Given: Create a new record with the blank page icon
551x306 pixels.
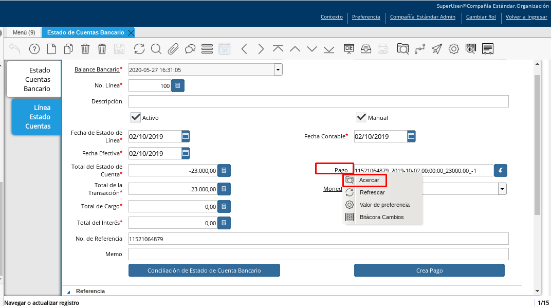Looking at the screenshot, I should click(x=51, y=49).
